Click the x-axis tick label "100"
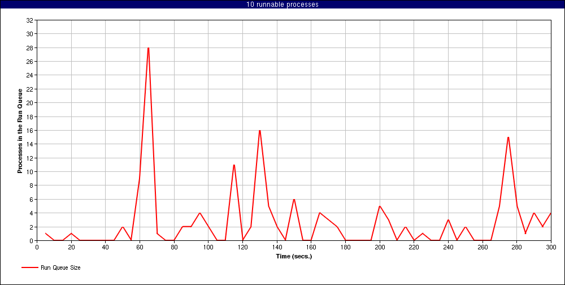This screenshot has width=565, height=285. pos(208,248)
